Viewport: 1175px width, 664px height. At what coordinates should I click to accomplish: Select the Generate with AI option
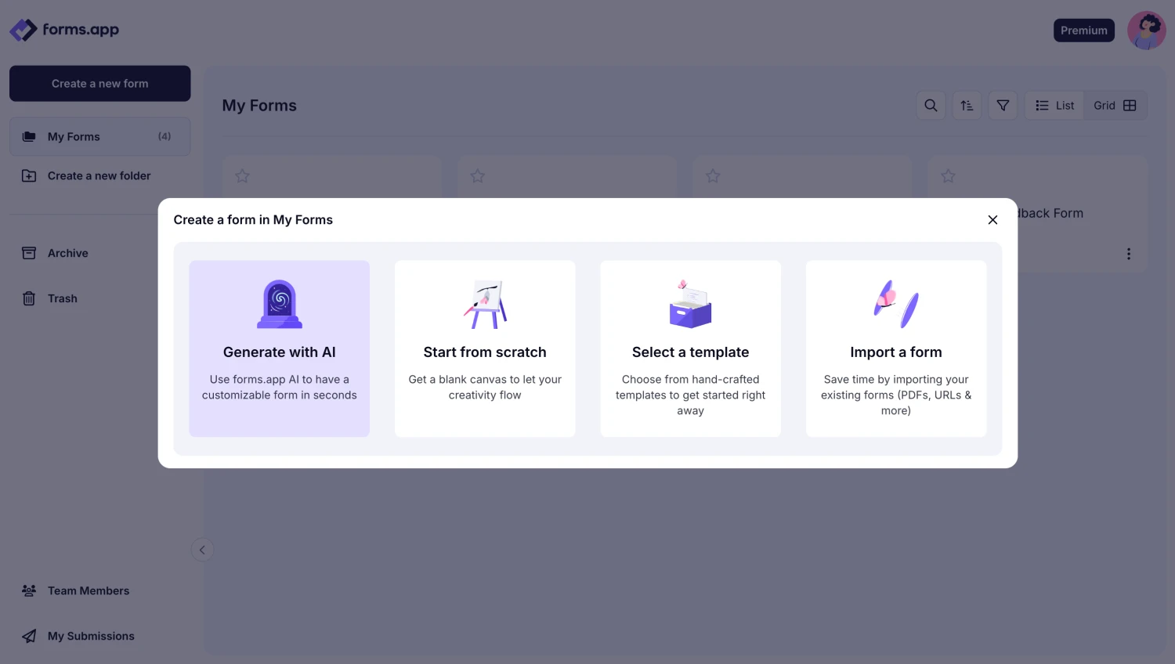[279, 348]
